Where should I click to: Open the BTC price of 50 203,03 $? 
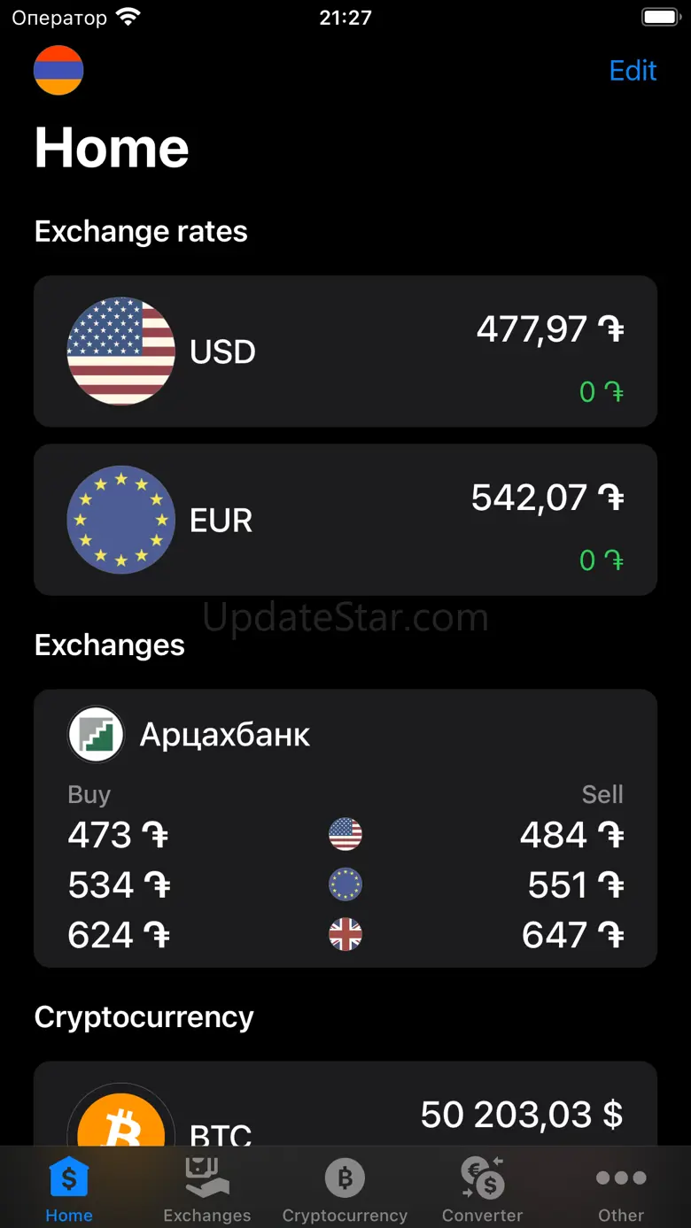coord(521,1115)
